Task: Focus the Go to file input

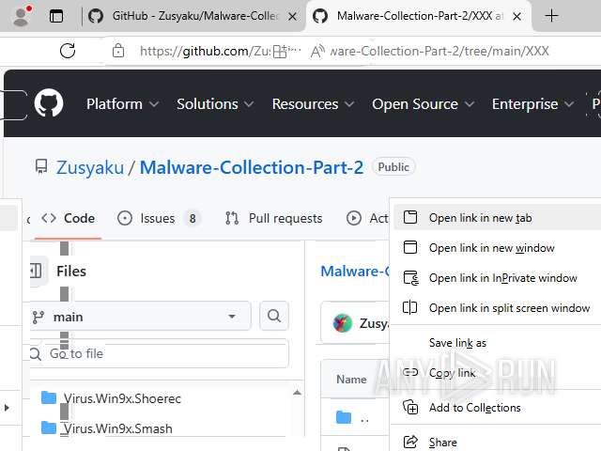Action: pos(160,353)
